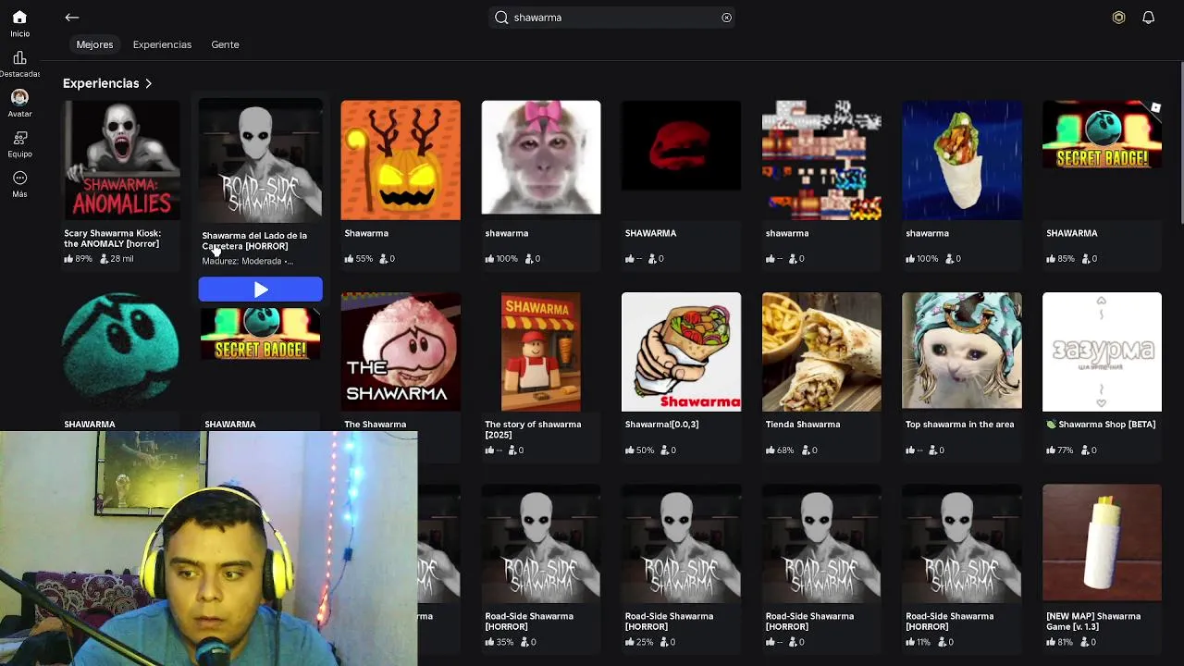Click title Tienda Shawarma
Viewport: 1184px width, 666px height.
(x=803, y=425)
